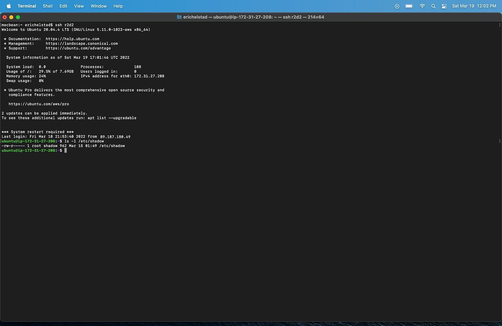This screenshot has width=502, height=326.
Task: Click the Memory usage 24% value
Action: point(42,76)
